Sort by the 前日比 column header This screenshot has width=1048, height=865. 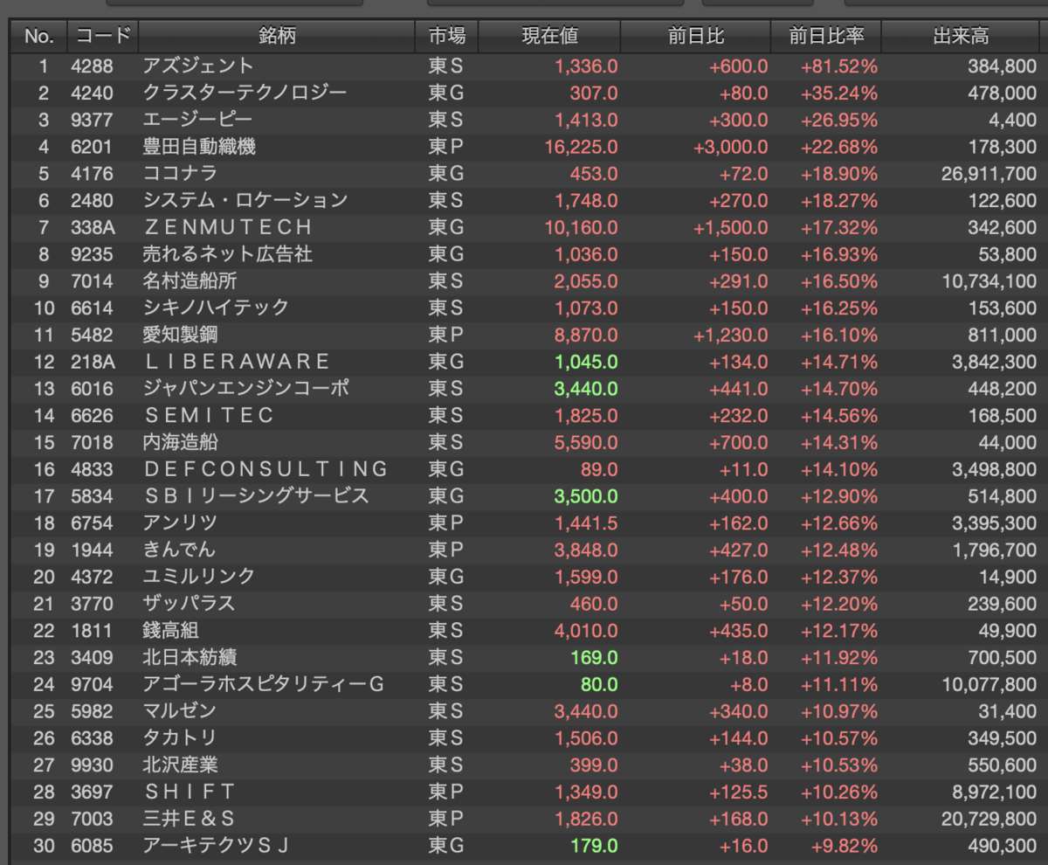pyautogui.click(x=695, y=37)
